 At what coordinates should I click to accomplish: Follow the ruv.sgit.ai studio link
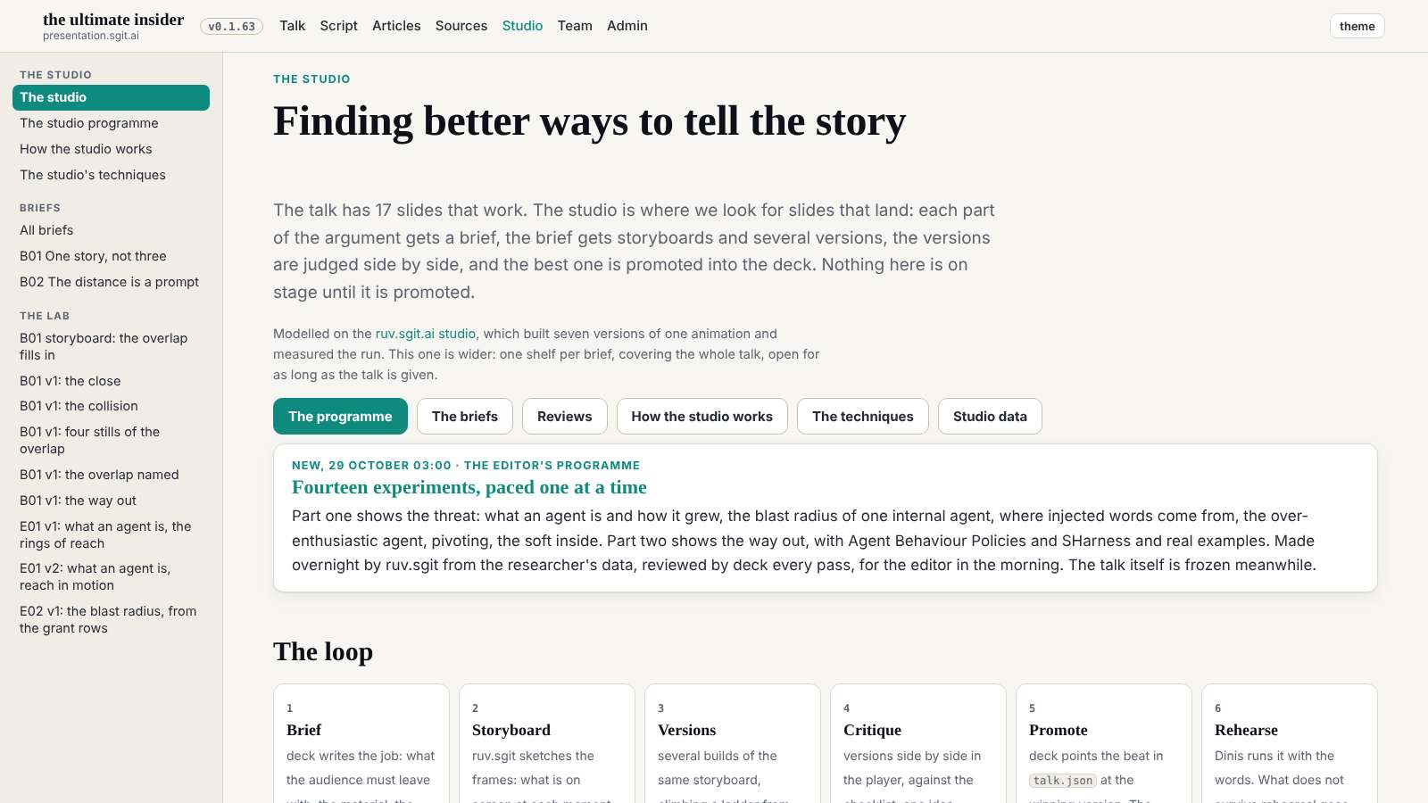426,334
